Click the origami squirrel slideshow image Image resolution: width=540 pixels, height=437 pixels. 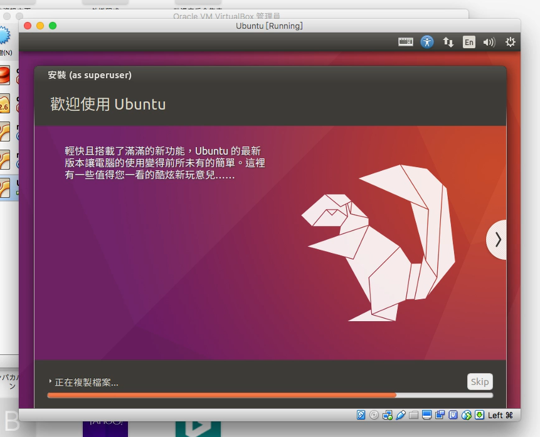pyautogui.click(x=378, y=243)
